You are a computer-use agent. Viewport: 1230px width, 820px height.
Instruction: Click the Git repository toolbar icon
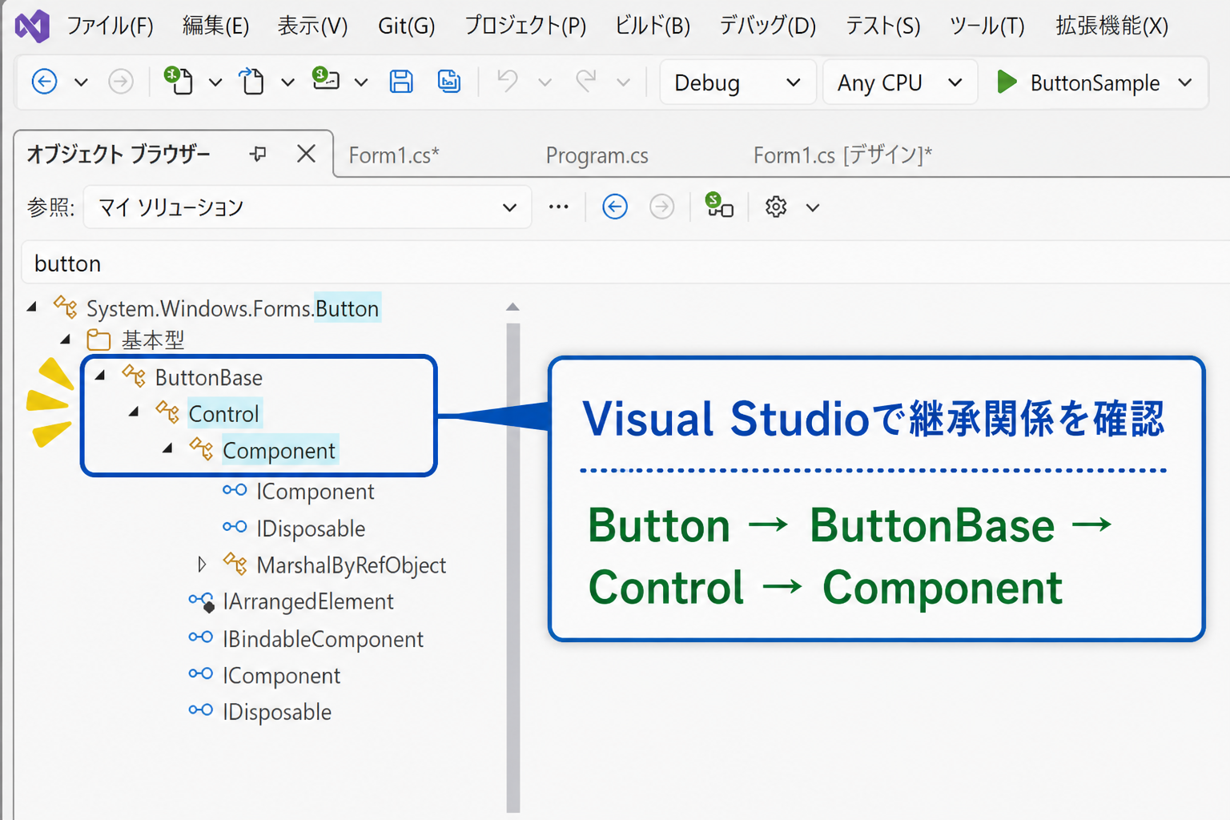(325, 79)
